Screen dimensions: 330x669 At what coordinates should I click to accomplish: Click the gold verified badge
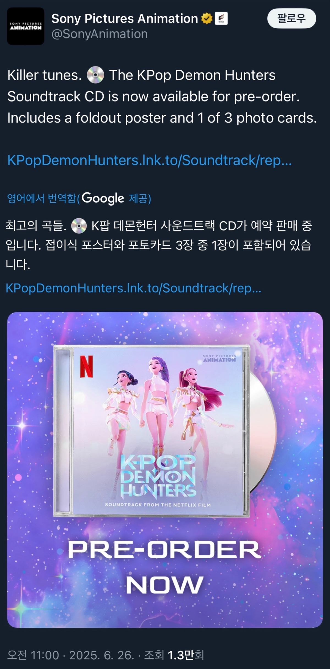tap(207, 19)
